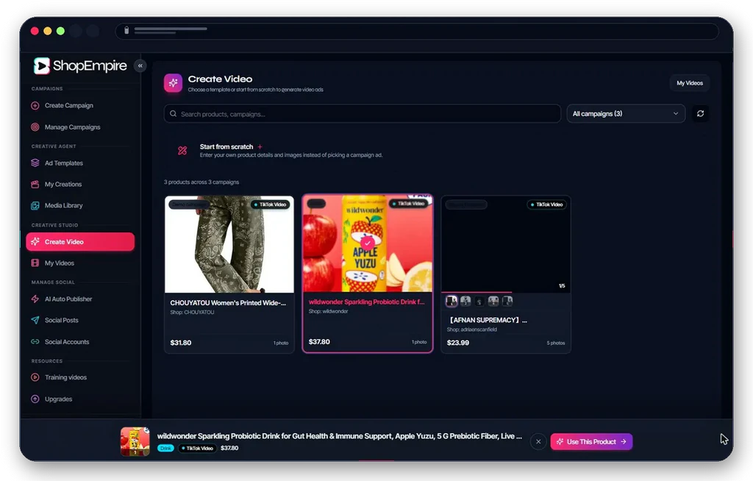753x481 pixels.
Task: Click Use This Product button
Action: point(591,441)
